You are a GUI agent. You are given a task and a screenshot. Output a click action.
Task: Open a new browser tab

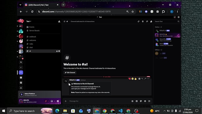63,5
